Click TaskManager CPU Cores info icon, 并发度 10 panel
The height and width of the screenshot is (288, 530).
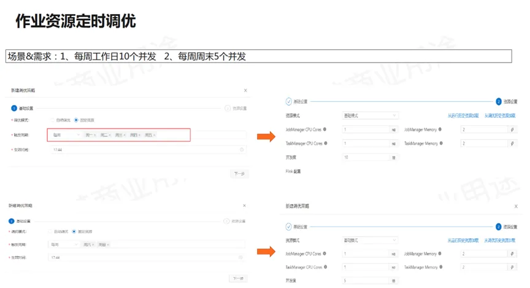(326, 143)
